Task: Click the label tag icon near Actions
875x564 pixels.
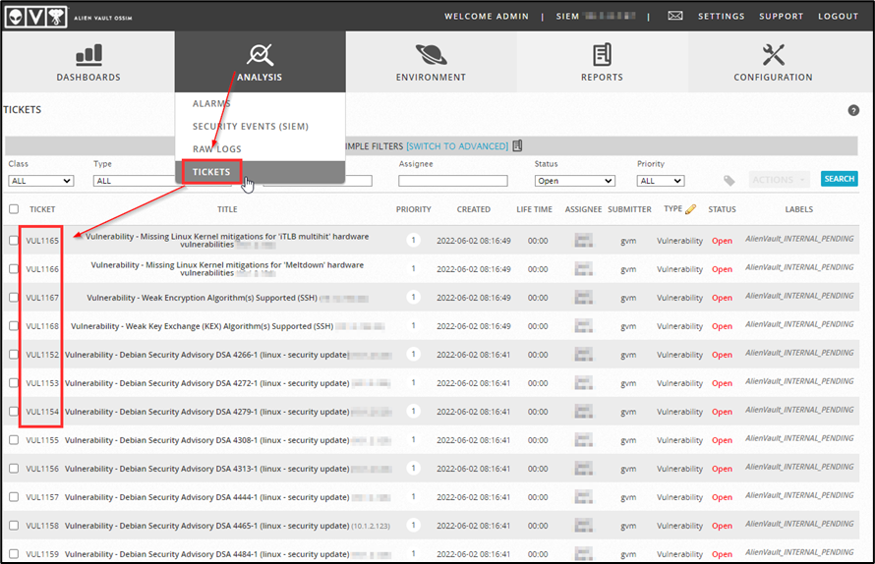Action: pos(729,181)
